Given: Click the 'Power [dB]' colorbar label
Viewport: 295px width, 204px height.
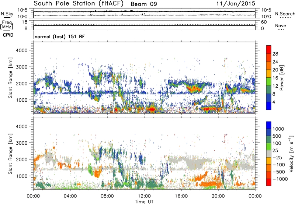Looking at the screenshot, I should pyautogui.click(x=282, y=78).
